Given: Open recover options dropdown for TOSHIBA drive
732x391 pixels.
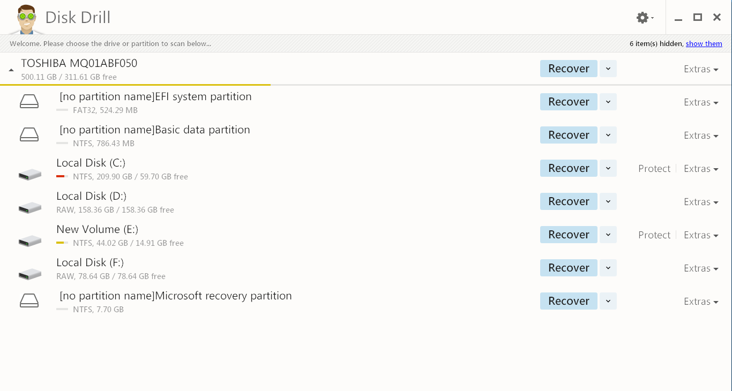Looking at the screenshot, I should click(608, 69).
